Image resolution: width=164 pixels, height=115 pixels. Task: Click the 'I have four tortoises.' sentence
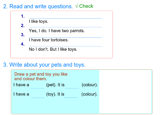[49, 40]
